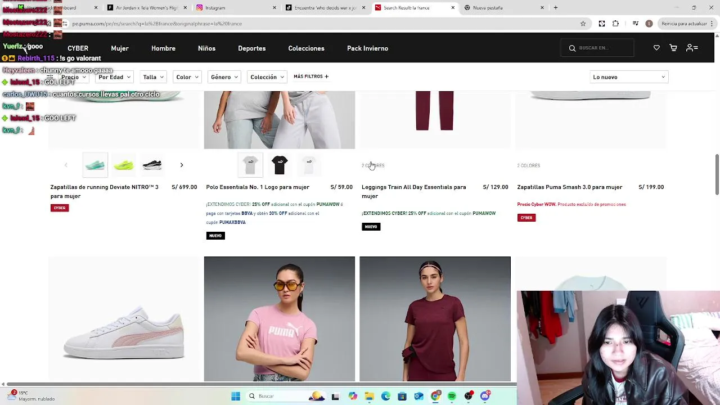Launch Copilot from the taskbar
Screen dimensions: 720x405
(x=353, y=397)
